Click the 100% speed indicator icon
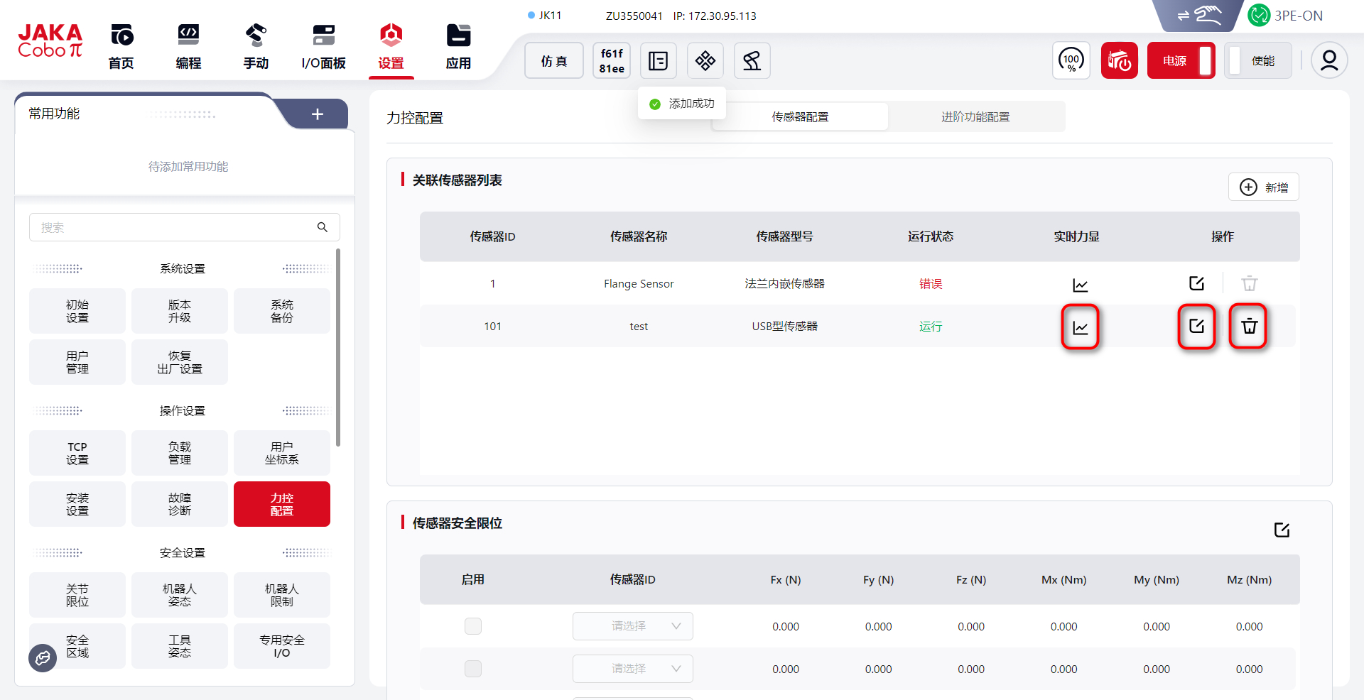Image resolution: width=1364 pixels, height=700 pixels. pyautogui.click(x=1071, y=61)
